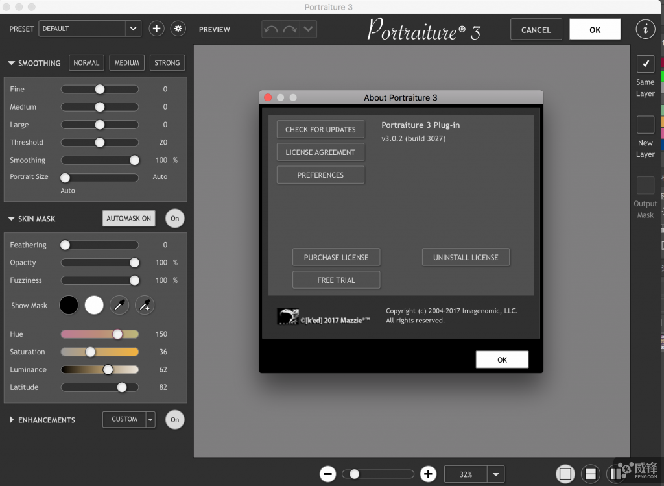Click the zoom in plus icon
This screenshot has height=486, width=664.
428,474
